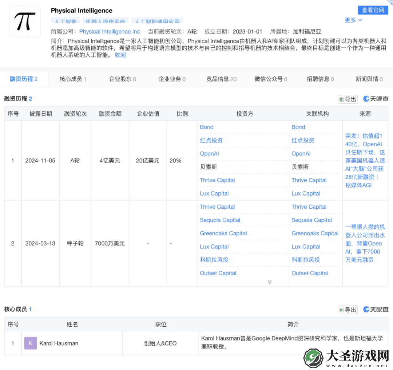393x370 pixels.
Task: Open OpenAI investor link in 投资方 column
Action: tap(209, 154)
